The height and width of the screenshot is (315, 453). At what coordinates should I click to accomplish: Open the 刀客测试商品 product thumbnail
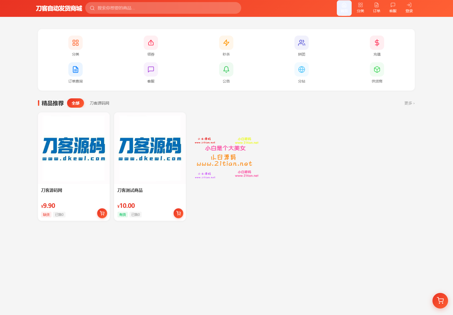coord(150,148)
